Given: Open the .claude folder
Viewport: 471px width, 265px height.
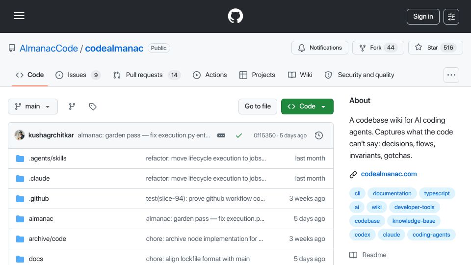Looking at the screenshot, I should 39,179.
